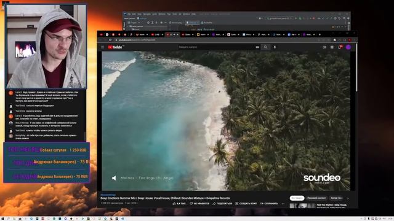
Task: Open YouTube apps grid icon
Action: pos(332,47)
